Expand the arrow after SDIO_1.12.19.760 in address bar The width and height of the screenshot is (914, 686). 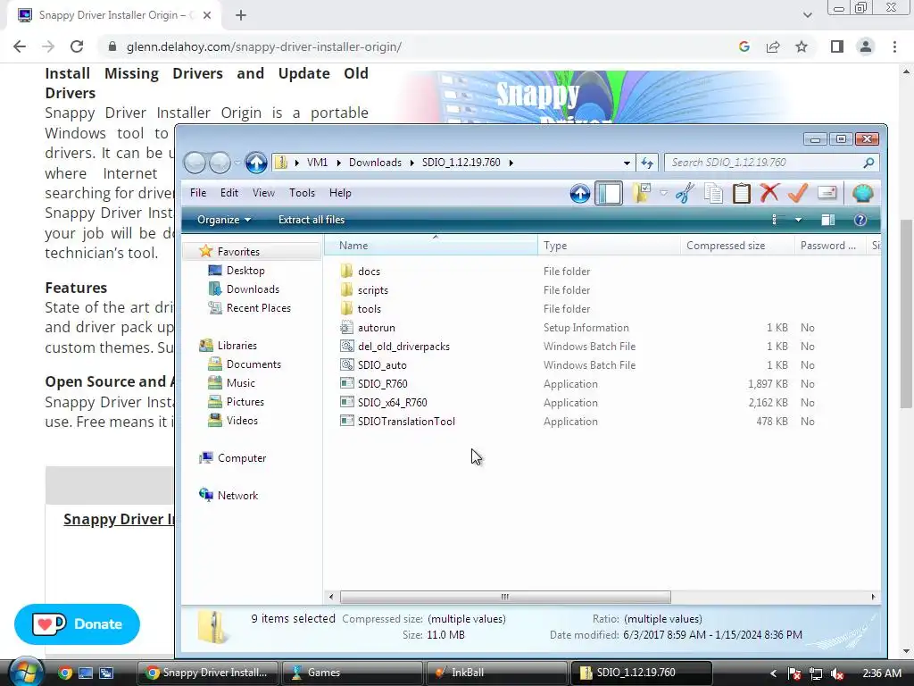(x=511, y=163)
